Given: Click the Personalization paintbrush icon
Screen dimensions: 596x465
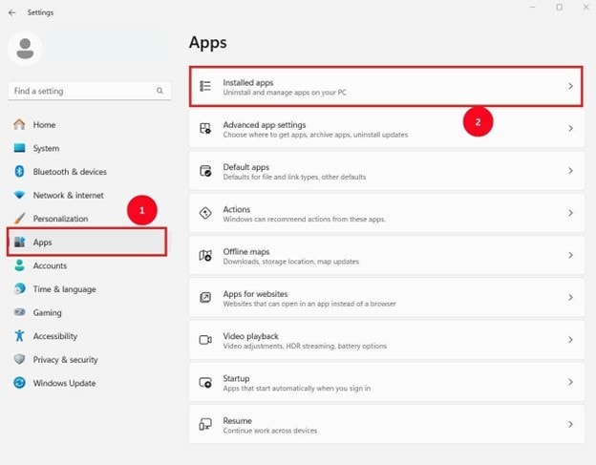Looking at the screenshot, I should 19,219.
